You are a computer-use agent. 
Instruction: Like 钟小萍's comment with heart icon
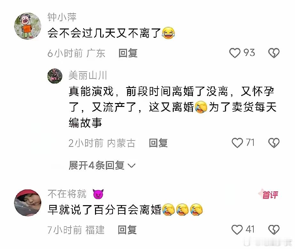[235, 53]
